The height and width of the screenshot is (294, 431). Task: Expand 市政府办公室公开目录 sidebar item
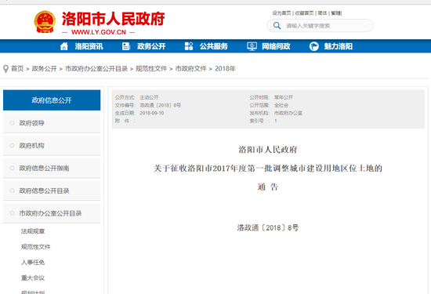[x=52, y=213]
